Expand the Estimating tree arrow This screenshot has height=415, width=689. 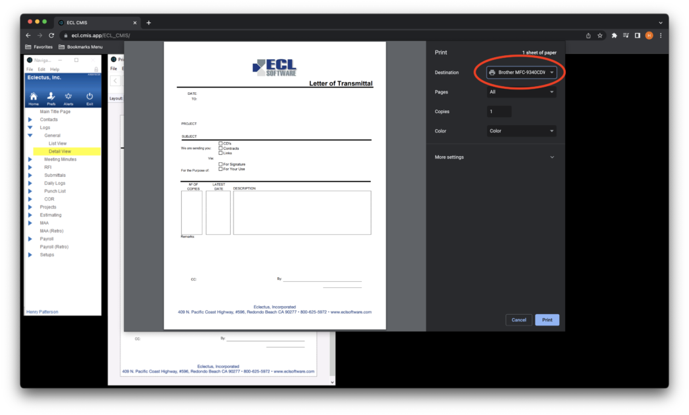click(x=30, y=215)
